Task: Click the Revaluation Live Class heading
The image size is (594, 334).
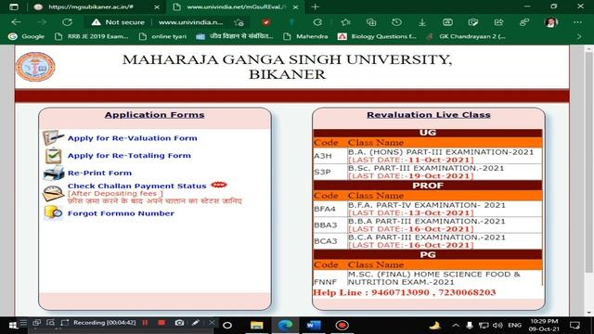Action: [429, 115]
